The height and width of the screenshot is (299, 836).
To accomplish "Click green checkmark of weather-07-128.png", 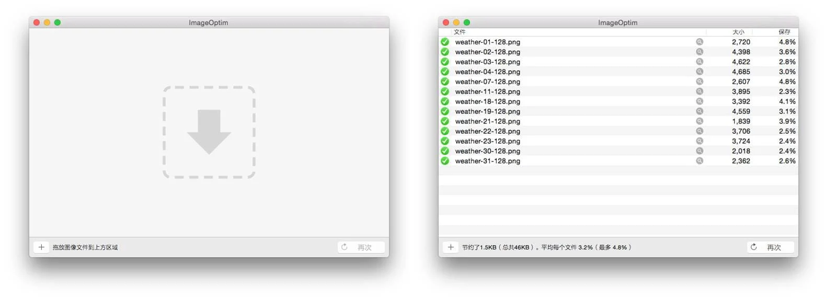I will tap(445, 82).
